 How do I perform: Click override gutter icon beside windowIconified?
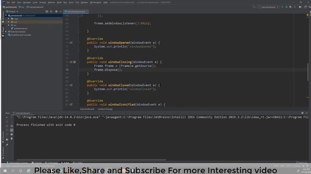click(x=71, y=104)
